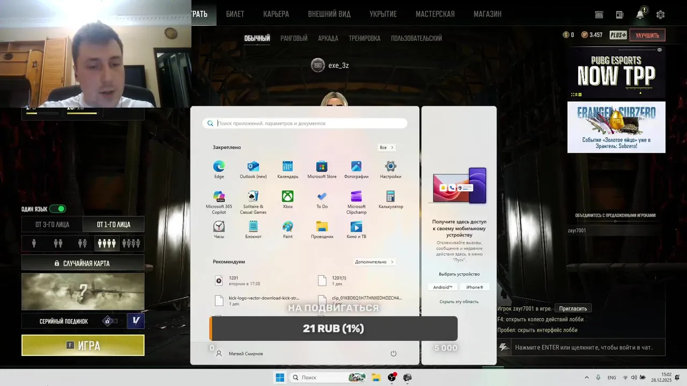The image size is (687, 386).
Task: Open ВНЕШНИЙ ВИД tab
Action: 329,14
